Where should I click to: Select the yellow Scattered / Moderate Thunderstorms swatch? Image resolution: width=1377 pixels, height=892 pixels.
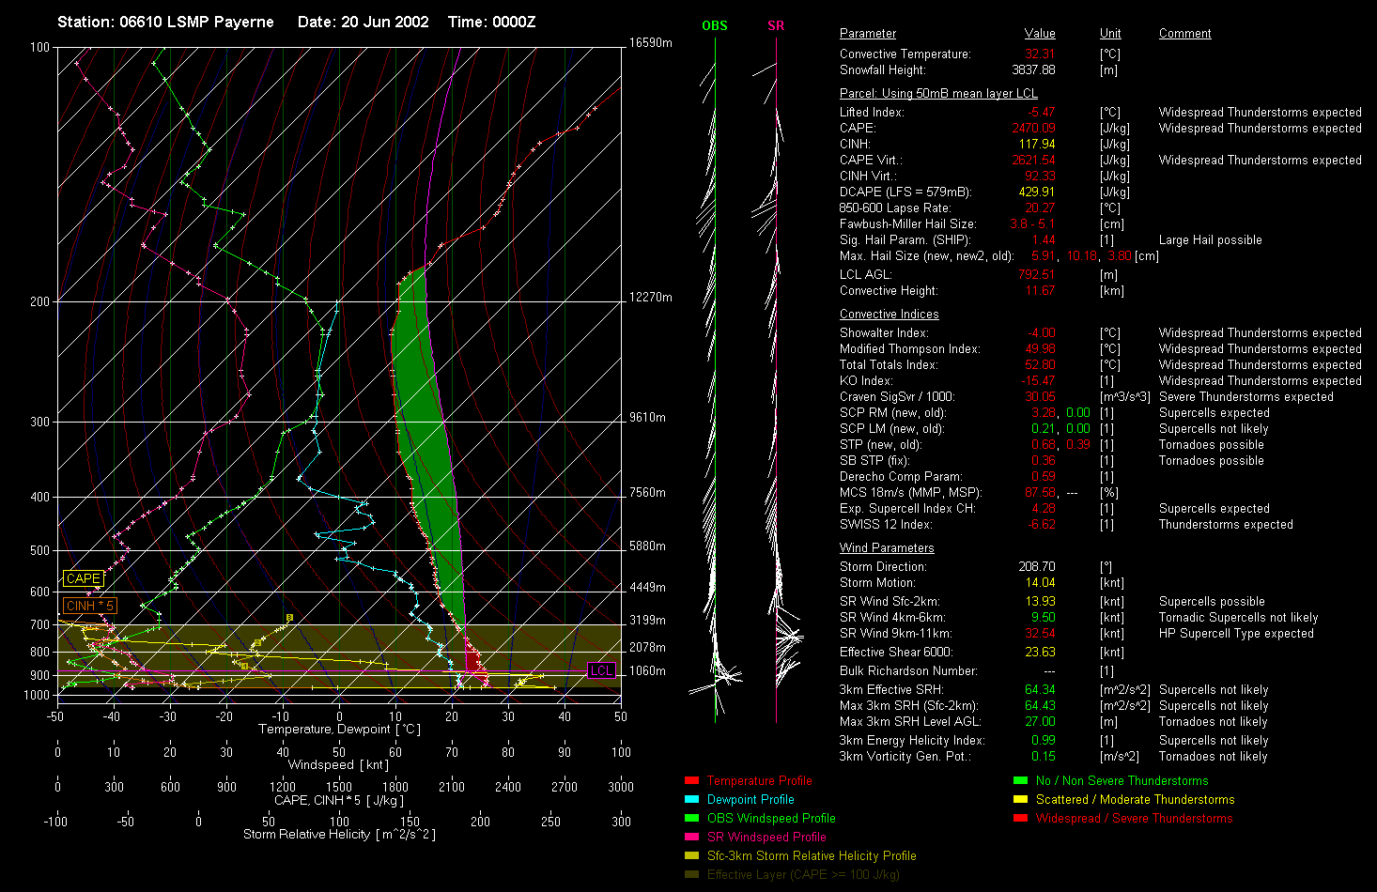[x=1020, y=799]
